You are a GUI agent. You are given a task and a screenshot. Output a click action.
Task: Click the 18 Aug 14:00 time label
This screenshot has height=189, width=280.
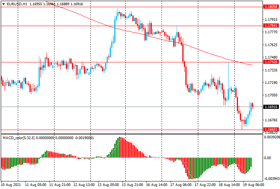pyautogui.click(x=230, y=185)
